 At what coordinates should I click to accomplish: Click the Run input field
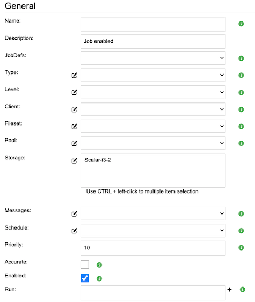click(x=153, y=293)
